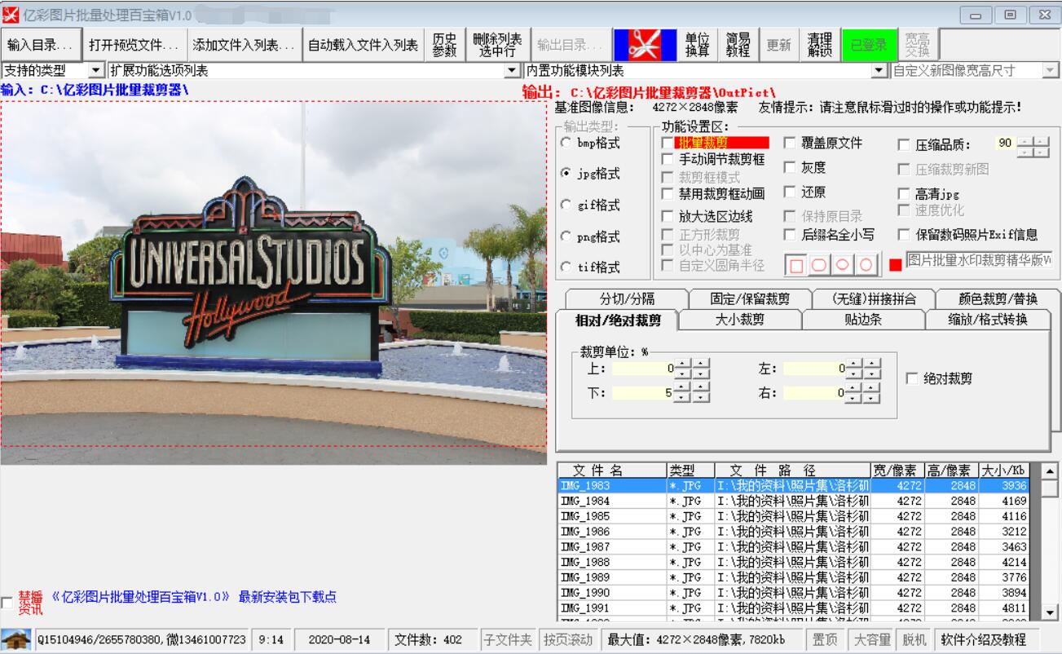Select the rounded rectangle crop shape icon

[x=819, y=265]
